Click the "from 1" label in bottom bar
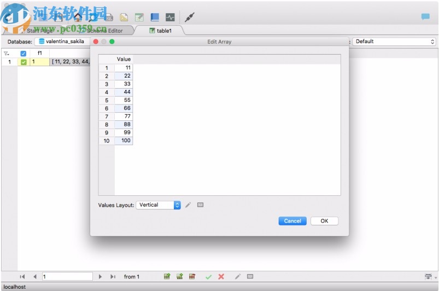 [x=132, y=277]
